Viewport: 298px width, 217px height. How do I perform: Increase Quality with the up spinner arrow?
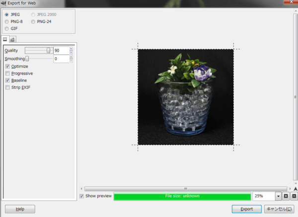(x=71, y=49)
